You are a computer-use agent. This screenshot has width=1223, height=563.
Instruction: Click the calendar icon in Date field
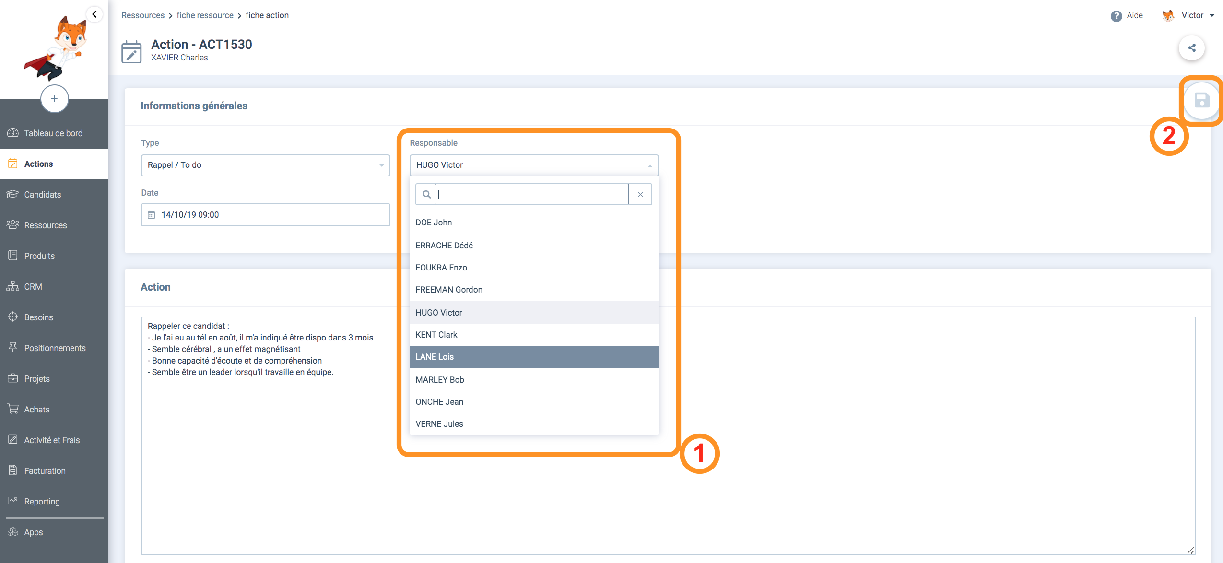click(152, 215)
